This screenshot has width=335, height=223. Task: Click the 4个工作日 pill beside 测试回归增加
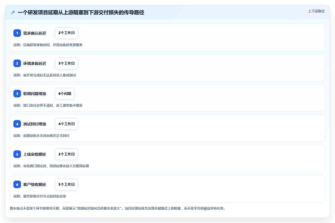tap(66, 124)
